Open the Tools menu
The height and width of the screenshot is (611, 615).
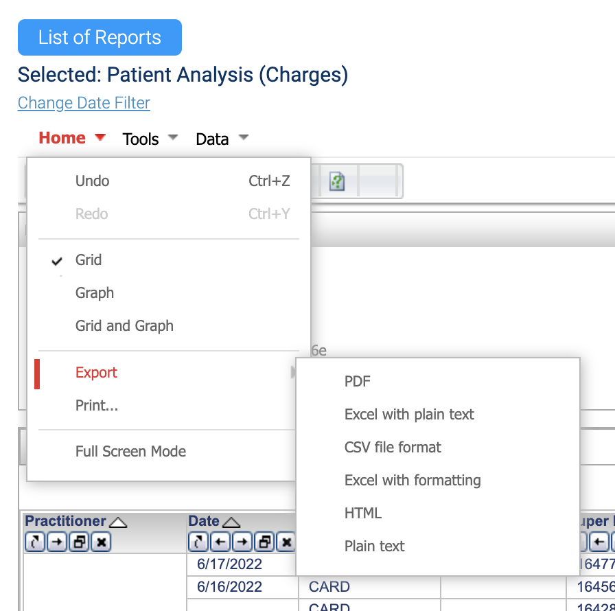pyautogui.click(x=141, y=139)
